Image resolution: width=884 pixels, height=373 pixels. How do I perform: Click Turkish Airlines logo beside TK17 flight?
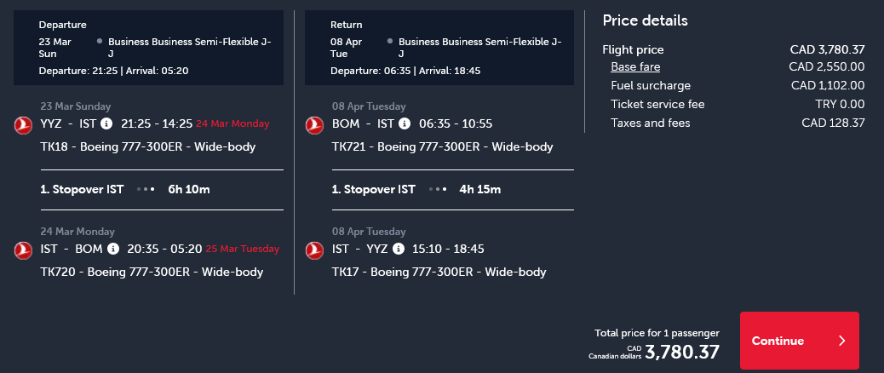click(x=314, y=250)
